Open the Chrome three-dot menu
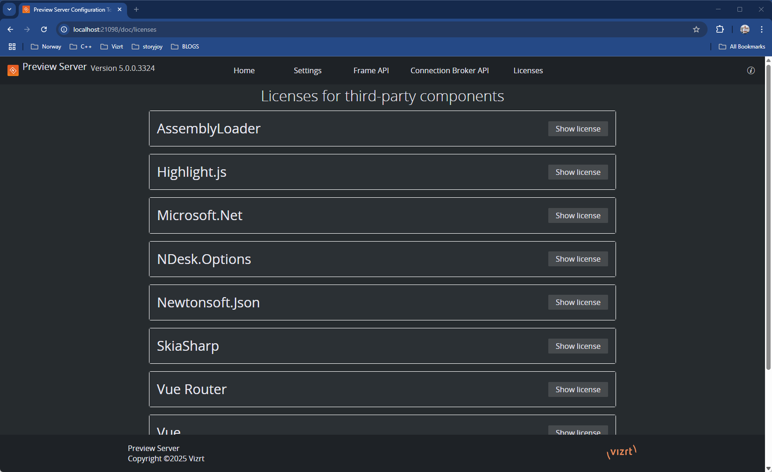This screenshot has height=472, width=772. click(762, 29)
